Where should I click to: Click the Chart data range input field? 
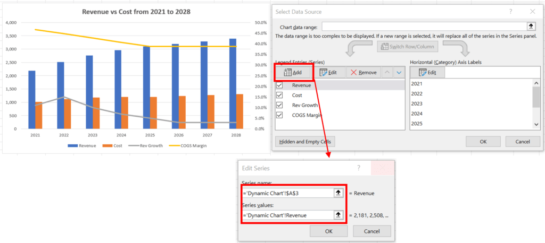[424, 26]
